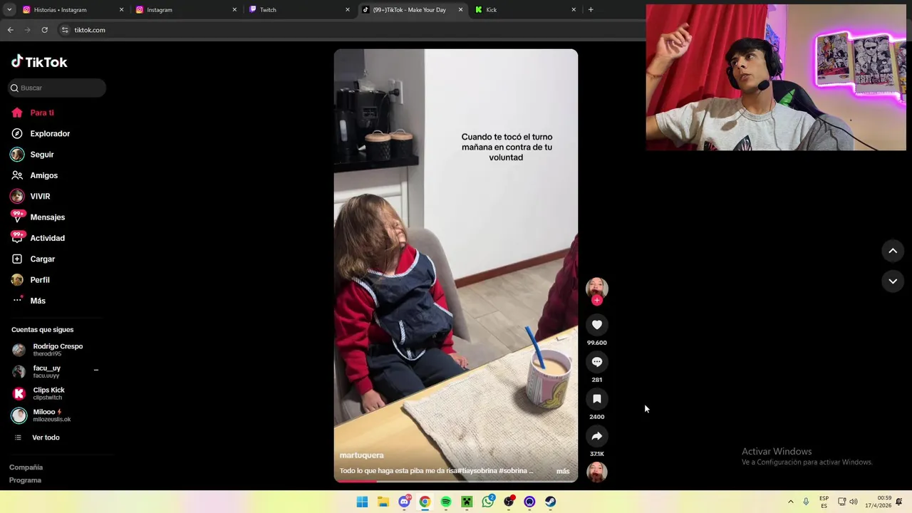Show hidden system tray icons
Screen dimensions: 912x513
coord(790,502)
